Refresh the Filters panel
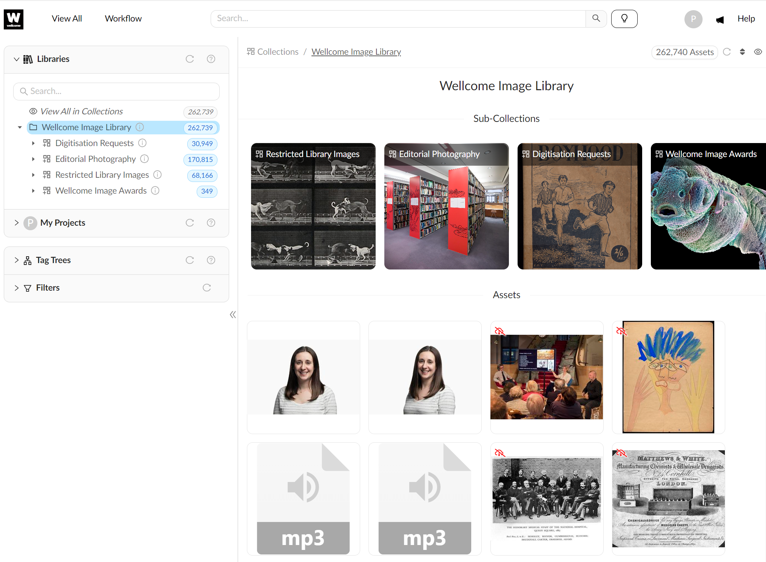766x562 pixels. [207, 288]
